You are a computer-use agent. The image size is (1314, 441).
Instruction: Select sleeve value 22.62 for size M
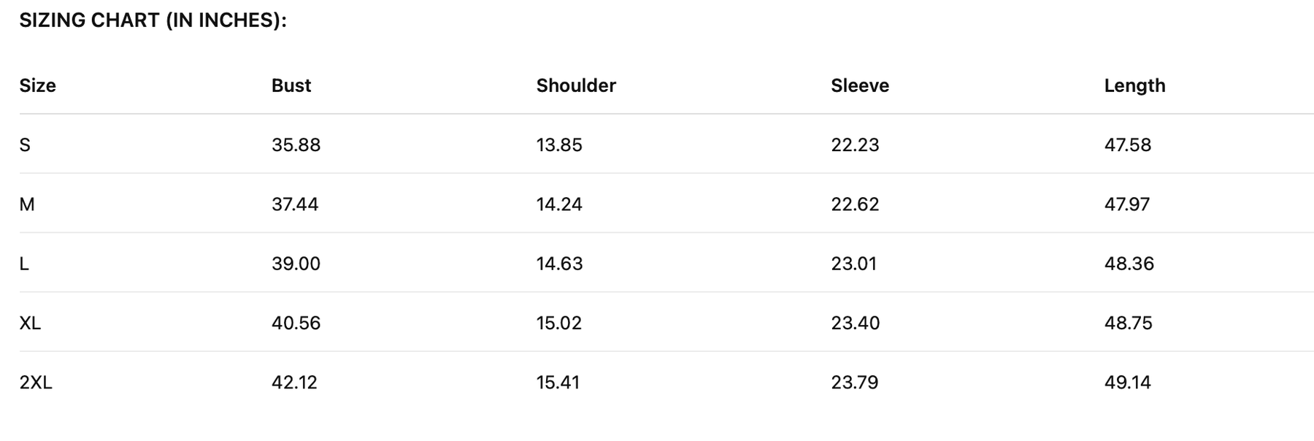tap(855, 204)
